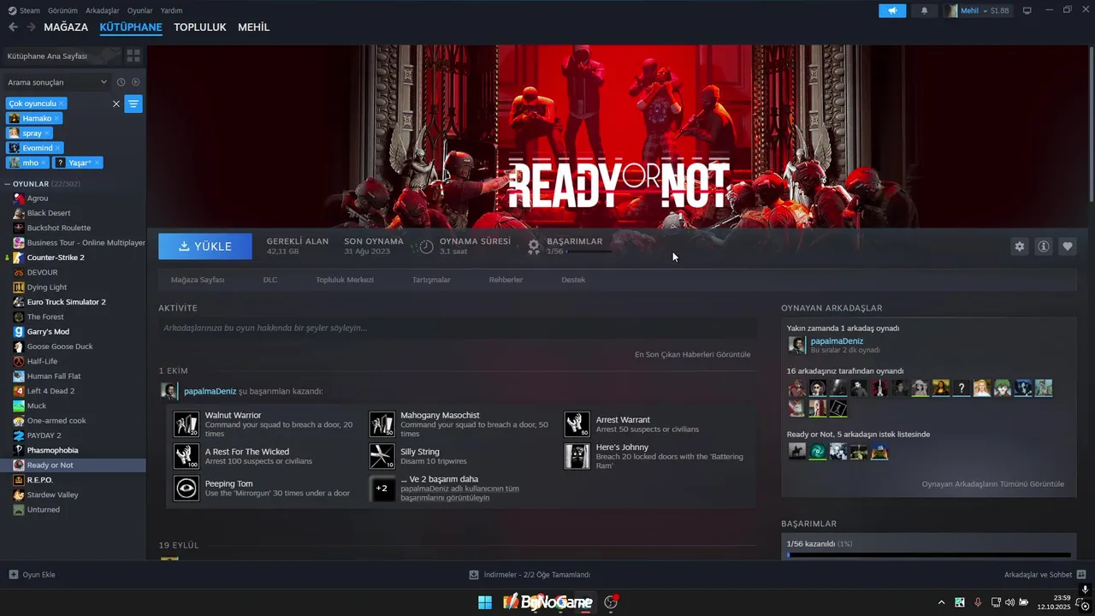Screen dimensions: 1095x616
Task: Go to the MAĞAZA tab
Action: pos(66,27)
